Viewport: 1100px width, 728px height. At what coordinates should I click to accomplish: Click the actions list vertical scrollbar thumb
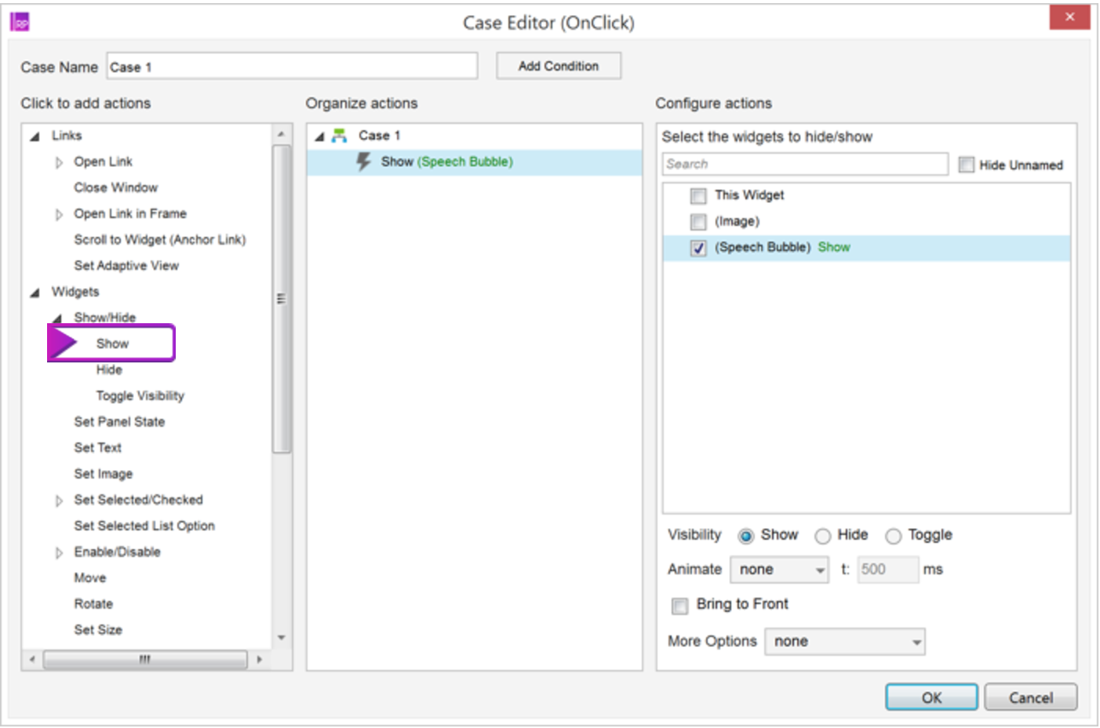281,299
